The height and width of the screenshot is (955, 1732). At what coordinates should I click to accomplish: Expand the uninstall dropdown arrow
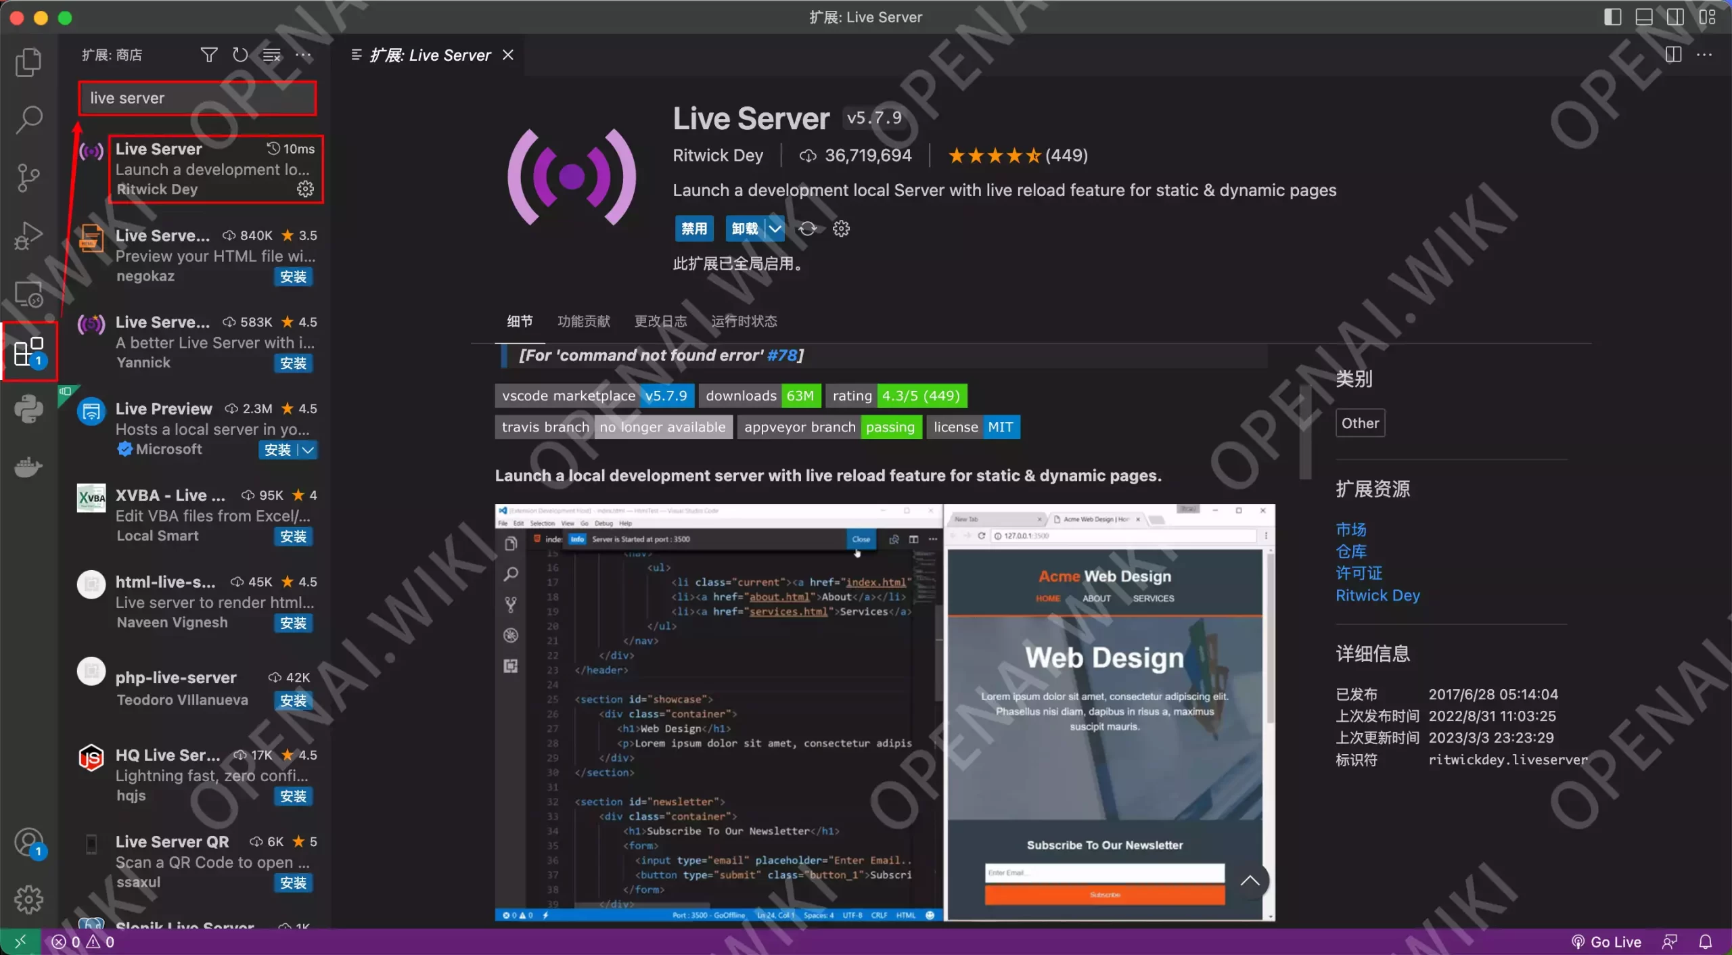[x=775, y=229]
